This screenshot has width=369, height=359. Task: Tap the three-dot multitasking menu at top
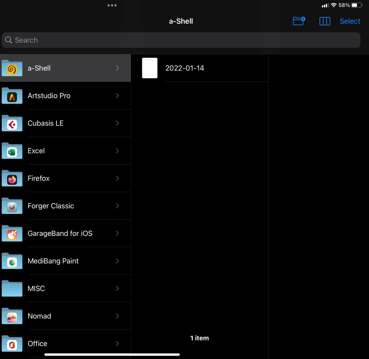(x=112, y=5)
